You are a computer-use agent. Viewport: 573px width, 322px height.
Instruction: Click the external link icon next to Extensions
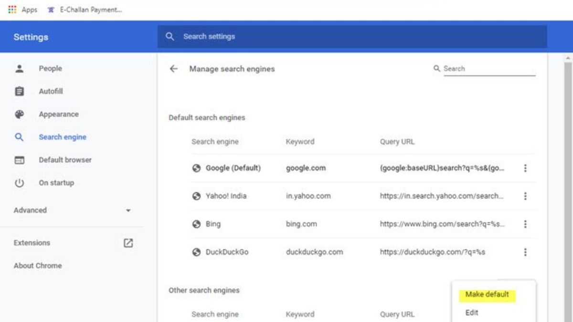(128, 243)
